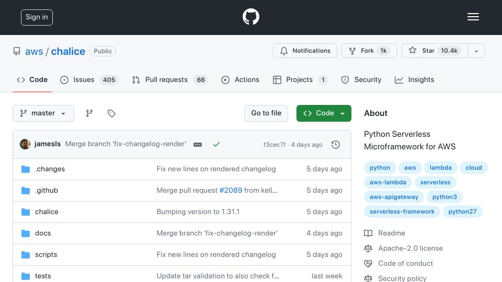Select the python topic tag

pyautogui.click(x=380, y=168)
